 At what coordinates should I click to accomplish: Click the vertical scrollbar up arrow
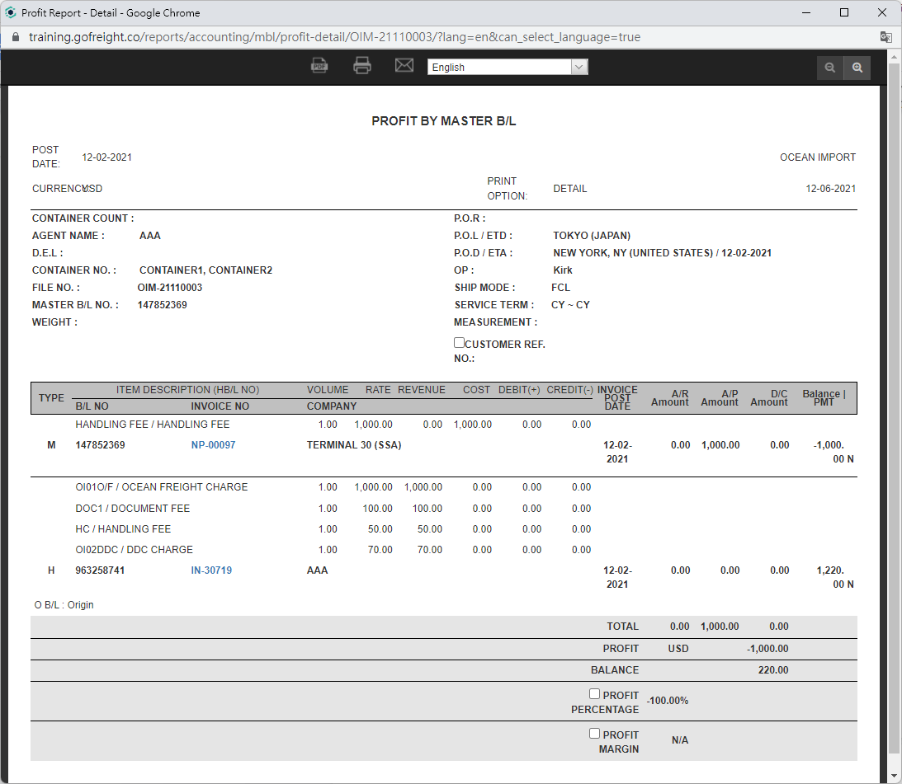(x=894, y=56)
